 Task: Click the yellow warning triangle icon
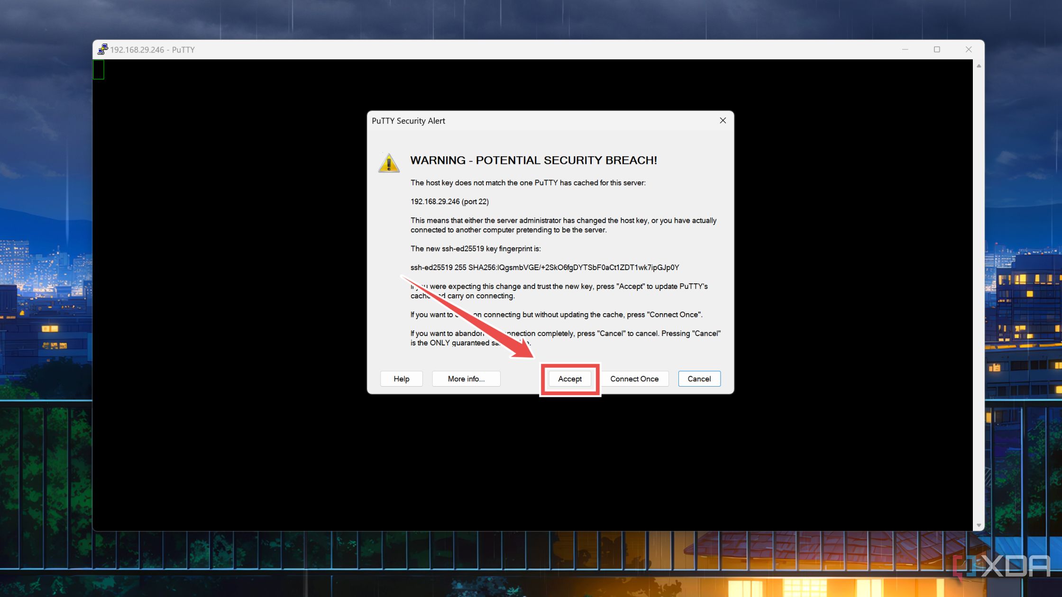[x=389, y=163]
